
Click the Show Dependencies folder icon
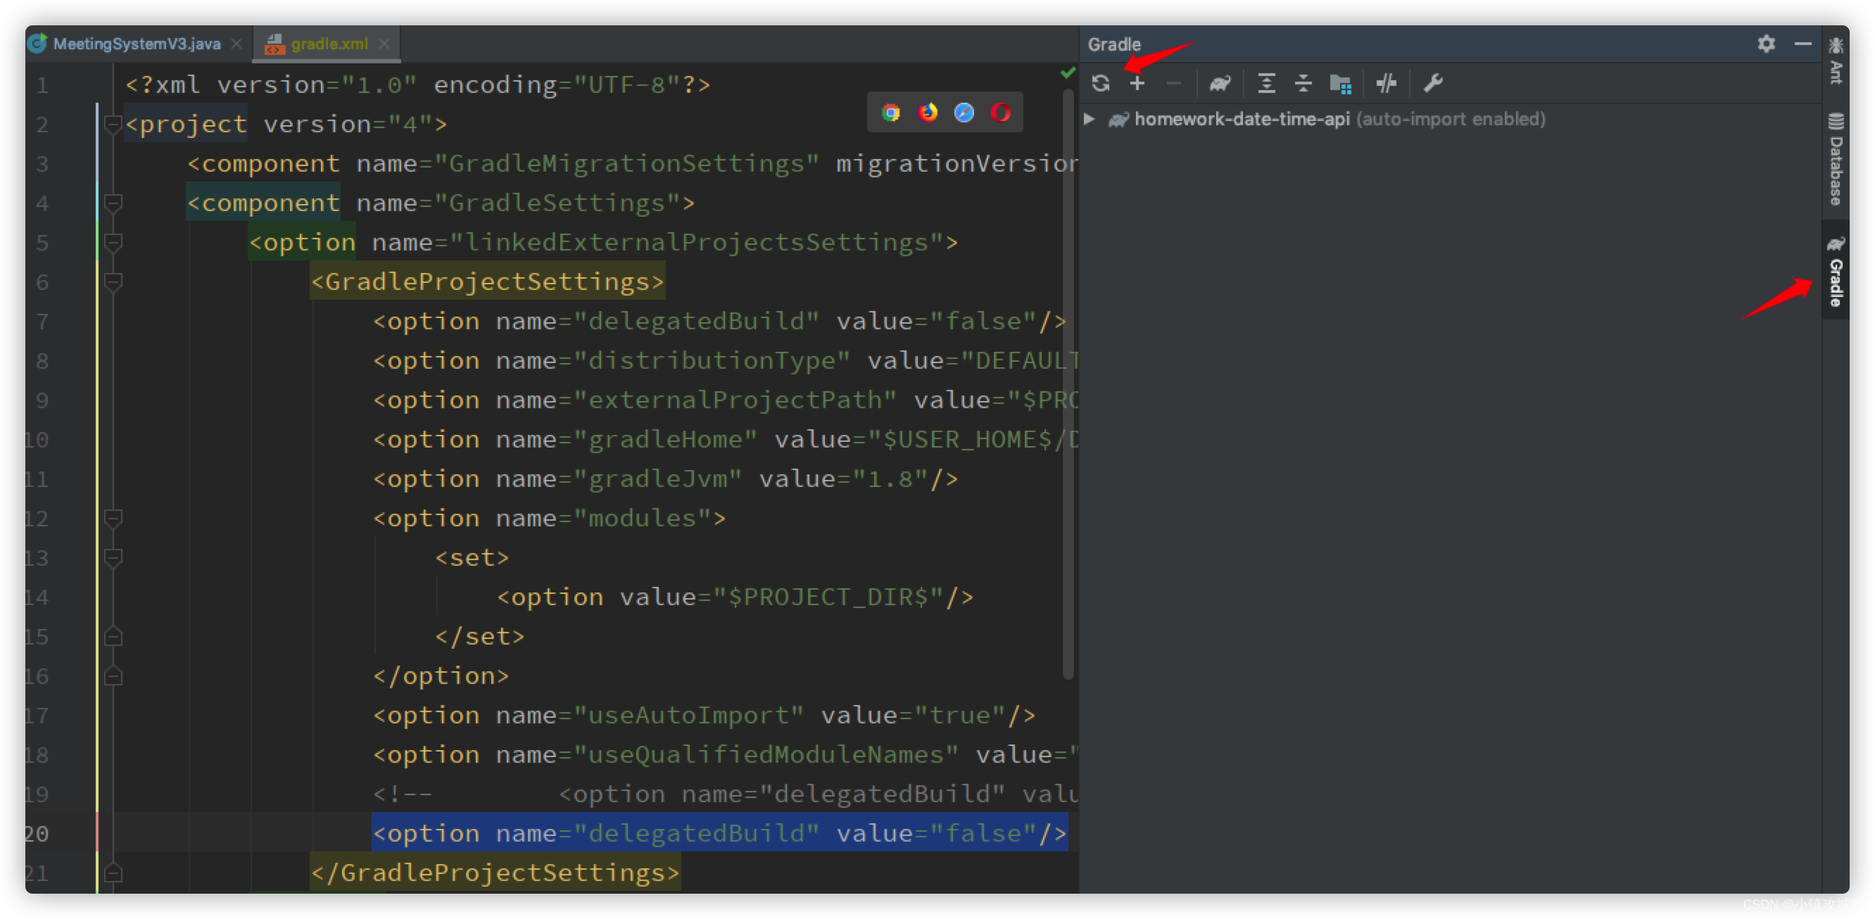pyautogui.click(x=1340, y=84)
